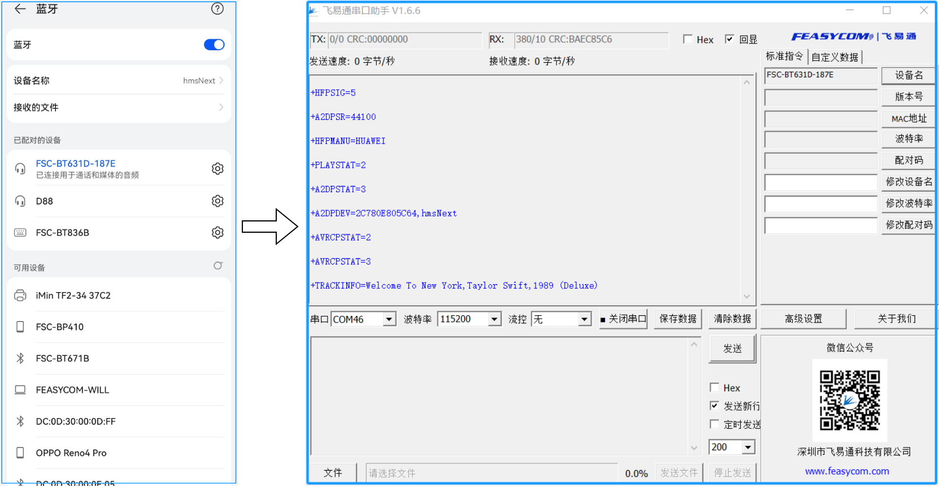Open settings gear for D88 device
940x487 pixels.
(x=217, y=201)
